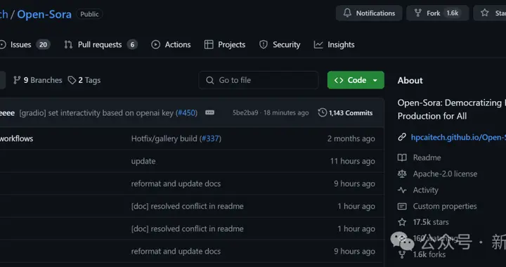Click the '18 minutes ago' commit time

(286, 113)
